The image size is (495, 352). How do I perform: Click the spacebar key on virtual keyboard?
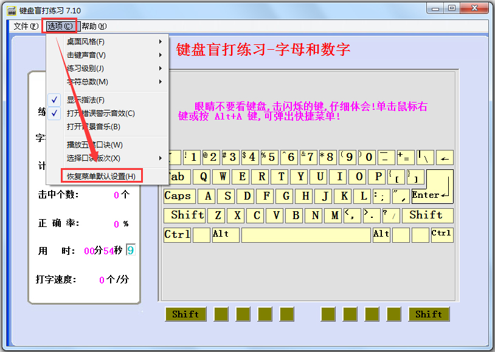pyautogui.click(x=306, y=235)
